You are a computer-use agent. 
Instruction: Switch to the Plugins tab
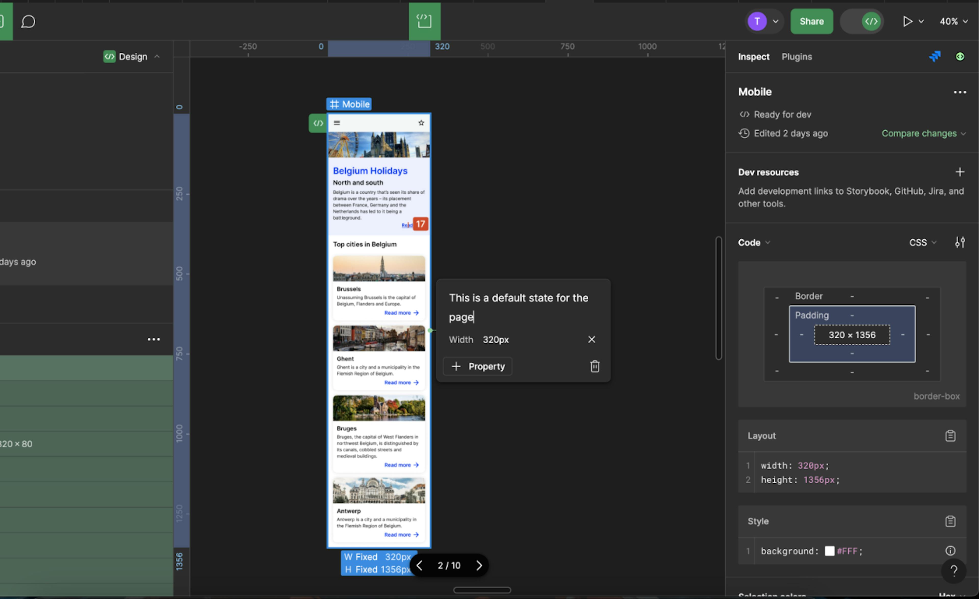click(796, 57)
